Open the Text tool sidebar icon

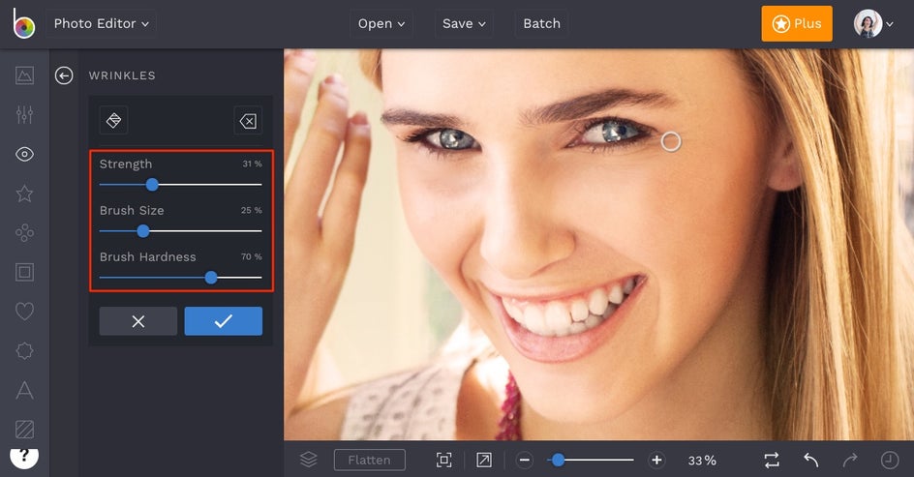click(x=24, y=390)
